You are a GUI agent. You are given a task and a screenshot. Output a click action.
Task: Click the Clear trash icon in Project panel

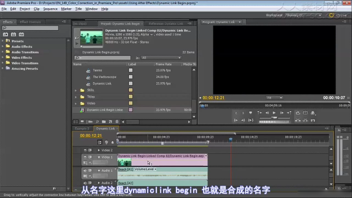tap(117, 122)
